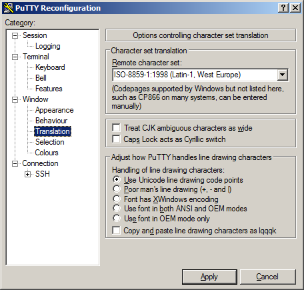Select Font has XWindows encoding option
The image size is (304, 290).
[117, 199]
